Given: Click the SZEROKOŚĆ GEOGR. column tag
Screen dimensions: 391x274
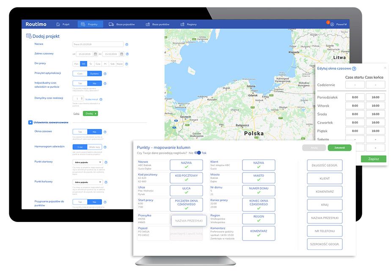Looking at the screenshot, I should coord(325,244).
